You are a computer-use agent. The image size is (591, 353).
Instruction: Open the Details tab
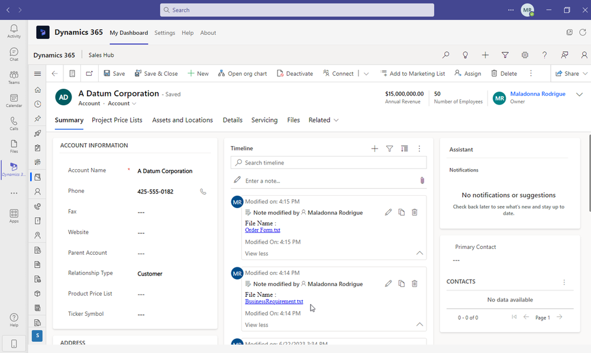pyautogui.click(x=232, y=120)
